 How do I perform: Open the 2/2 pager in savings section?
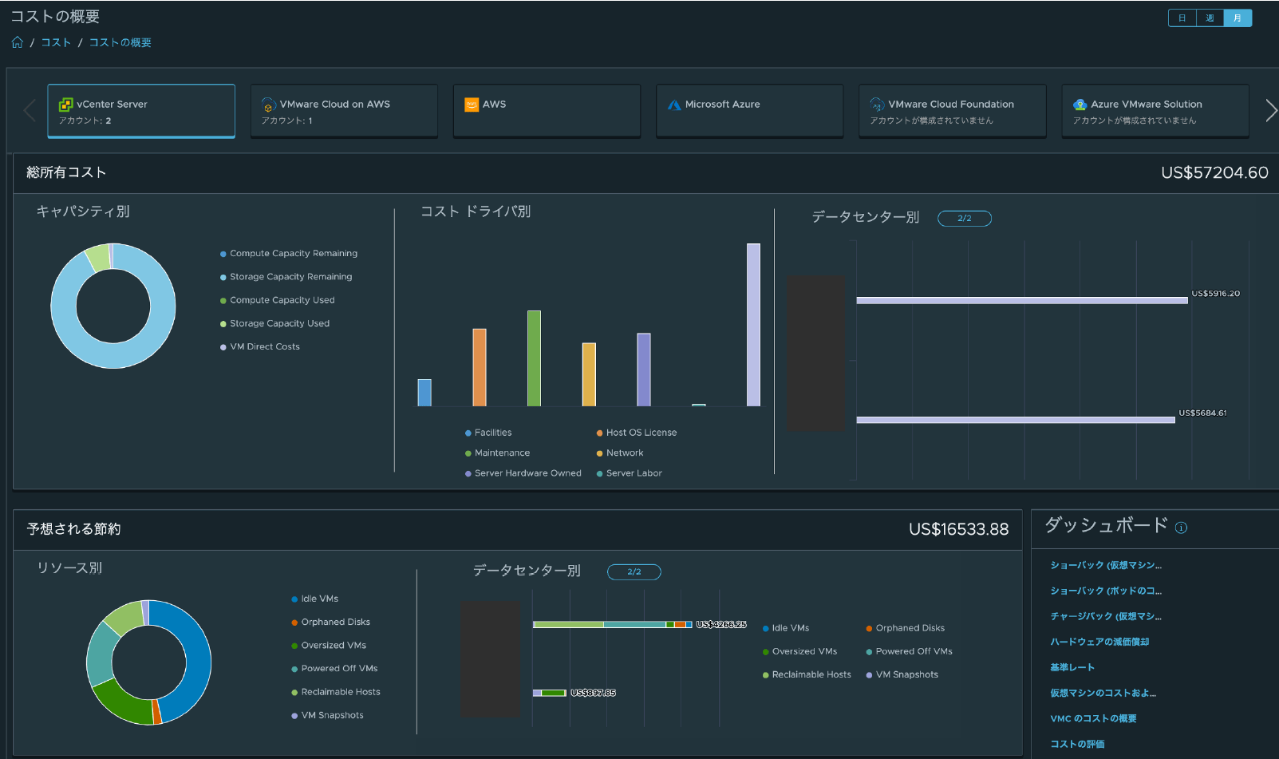(x=634, y=572)
